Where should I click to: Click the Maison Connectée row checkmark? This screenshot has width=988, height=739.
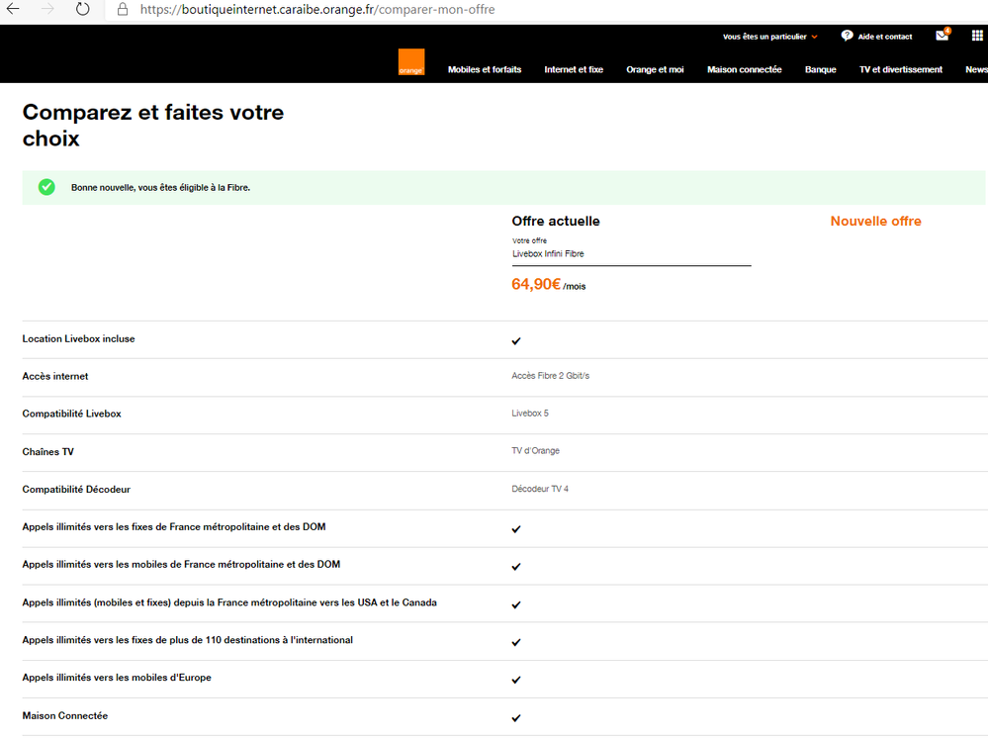[x=516, y=717]
